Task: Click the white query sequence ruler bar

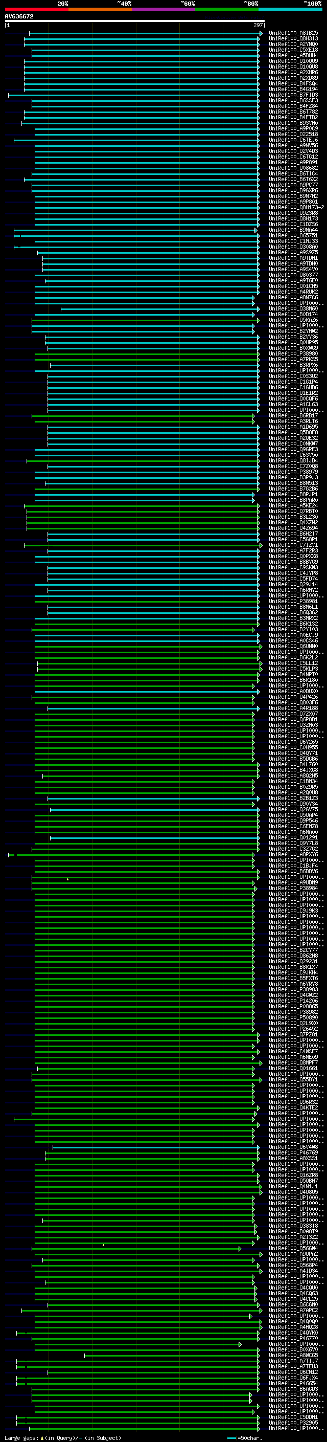Action: tap(134, 20)
